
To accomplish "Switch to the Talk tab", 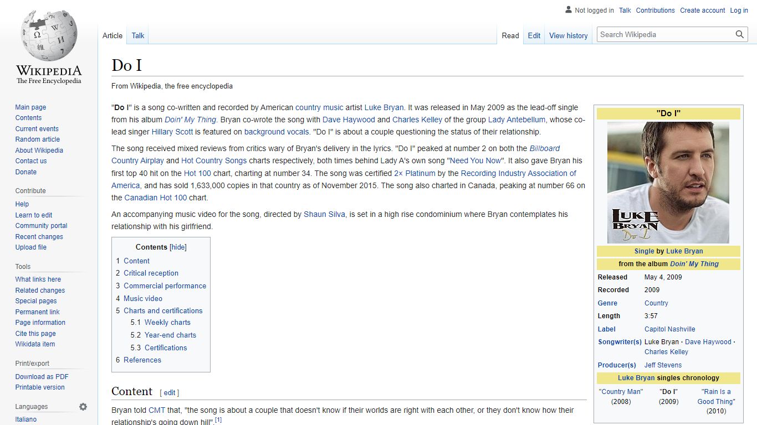I will 138,35.
